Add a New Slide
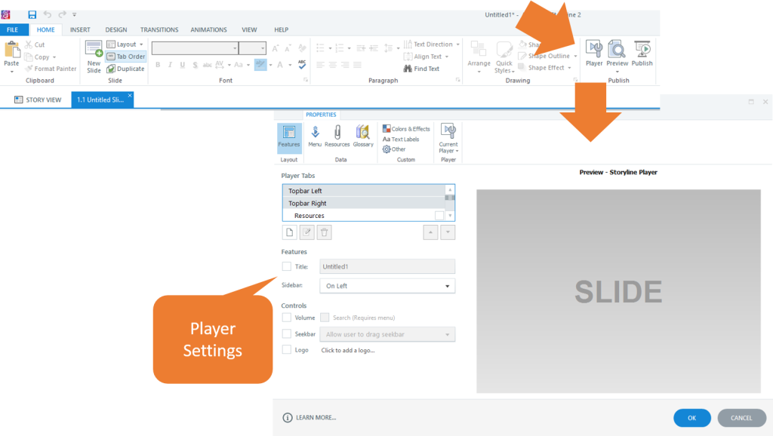 coord(94,57)
